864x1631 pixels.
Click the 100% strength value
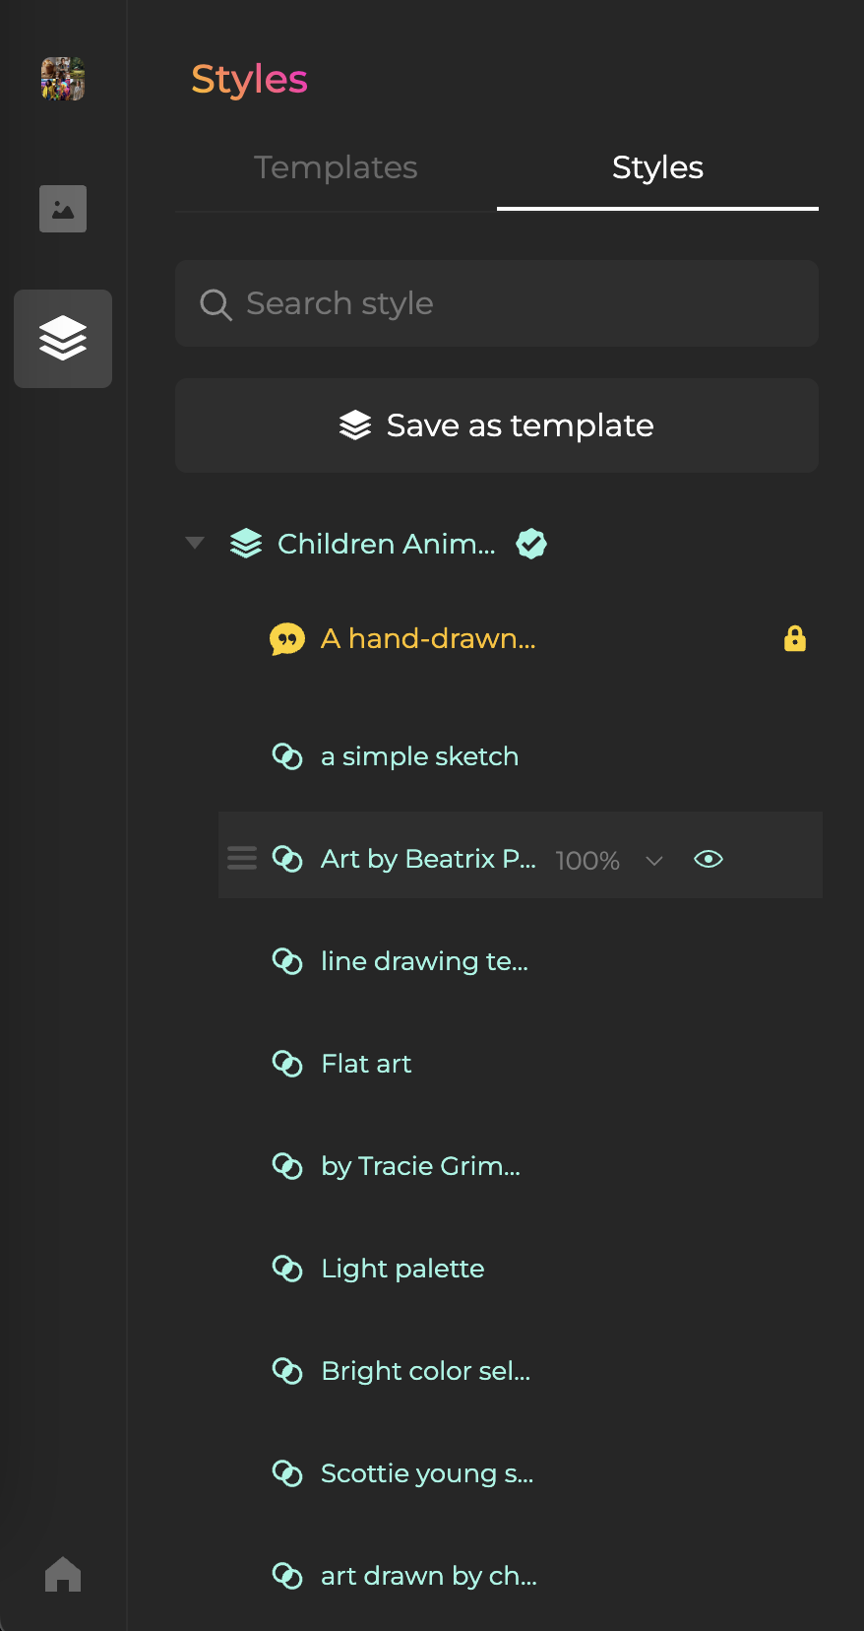click(x=587, y=861)
